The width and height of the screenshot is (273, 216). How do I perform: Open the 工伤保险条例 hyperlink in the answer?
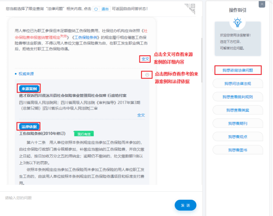85,37
